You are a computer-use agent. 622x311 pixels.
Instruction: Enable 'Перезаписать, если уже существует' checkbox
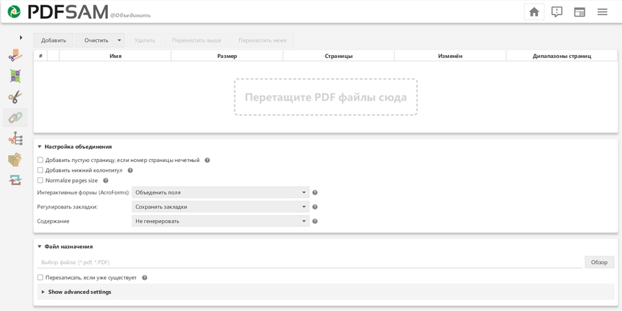click(40, 278)
